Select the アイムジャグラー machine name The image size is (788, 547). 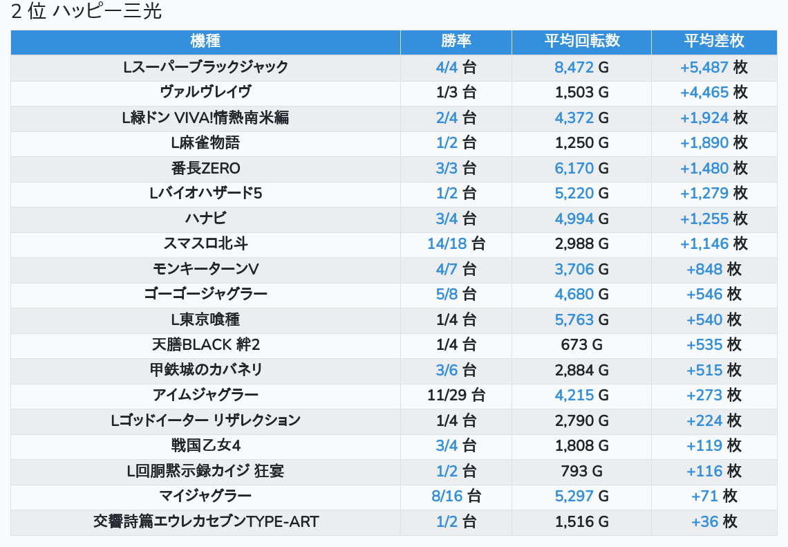point(205,395)
